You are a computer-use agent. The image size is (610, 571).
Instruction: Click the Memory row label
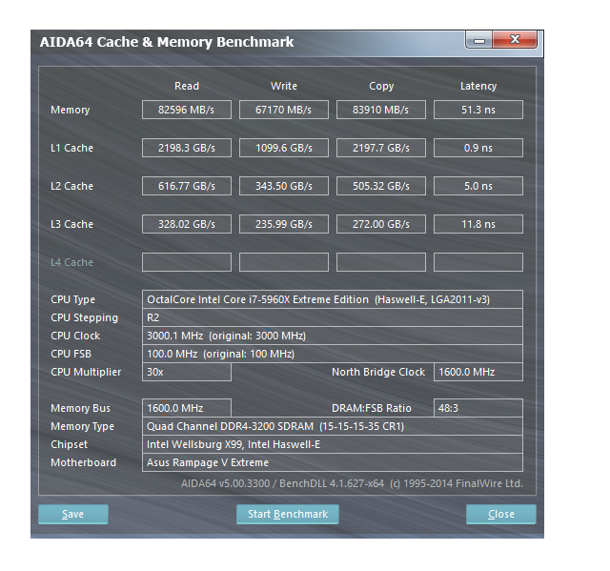click(71, 110)
